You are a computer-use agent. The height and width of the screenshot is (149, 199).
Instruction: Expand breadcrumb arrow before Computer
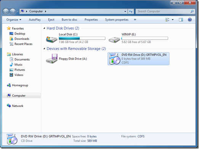[x=27, y=11]
